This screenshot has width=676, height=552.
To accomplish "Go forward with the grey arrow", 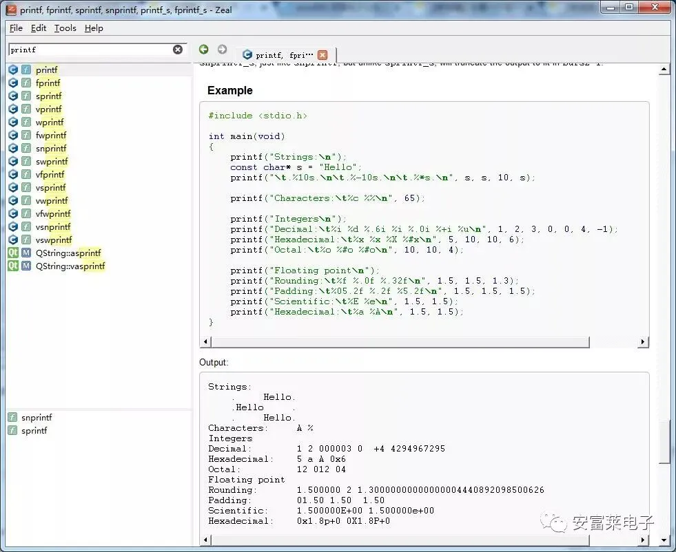I will [x=222, y=50].
